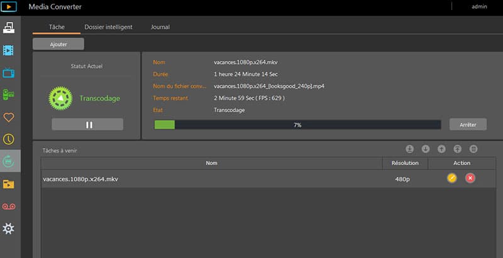Screen dimensions: 503x258
Task: Click the Media Converter app logo icon
Action: click(9, 6)
